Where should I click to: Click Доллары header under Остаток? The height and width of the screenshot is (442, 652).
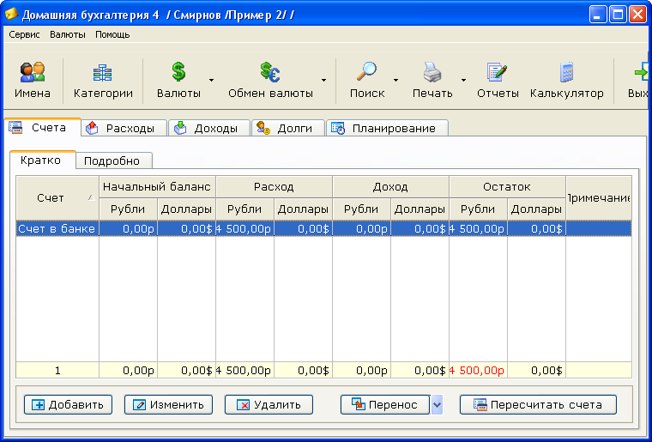pyautogui.click(x=536, y=209)
